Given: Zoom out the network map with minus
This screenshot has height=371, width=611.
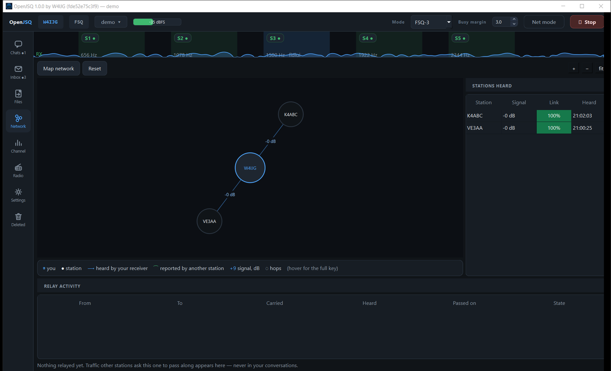Looking at the screenshot, I should tap(587, 68).
